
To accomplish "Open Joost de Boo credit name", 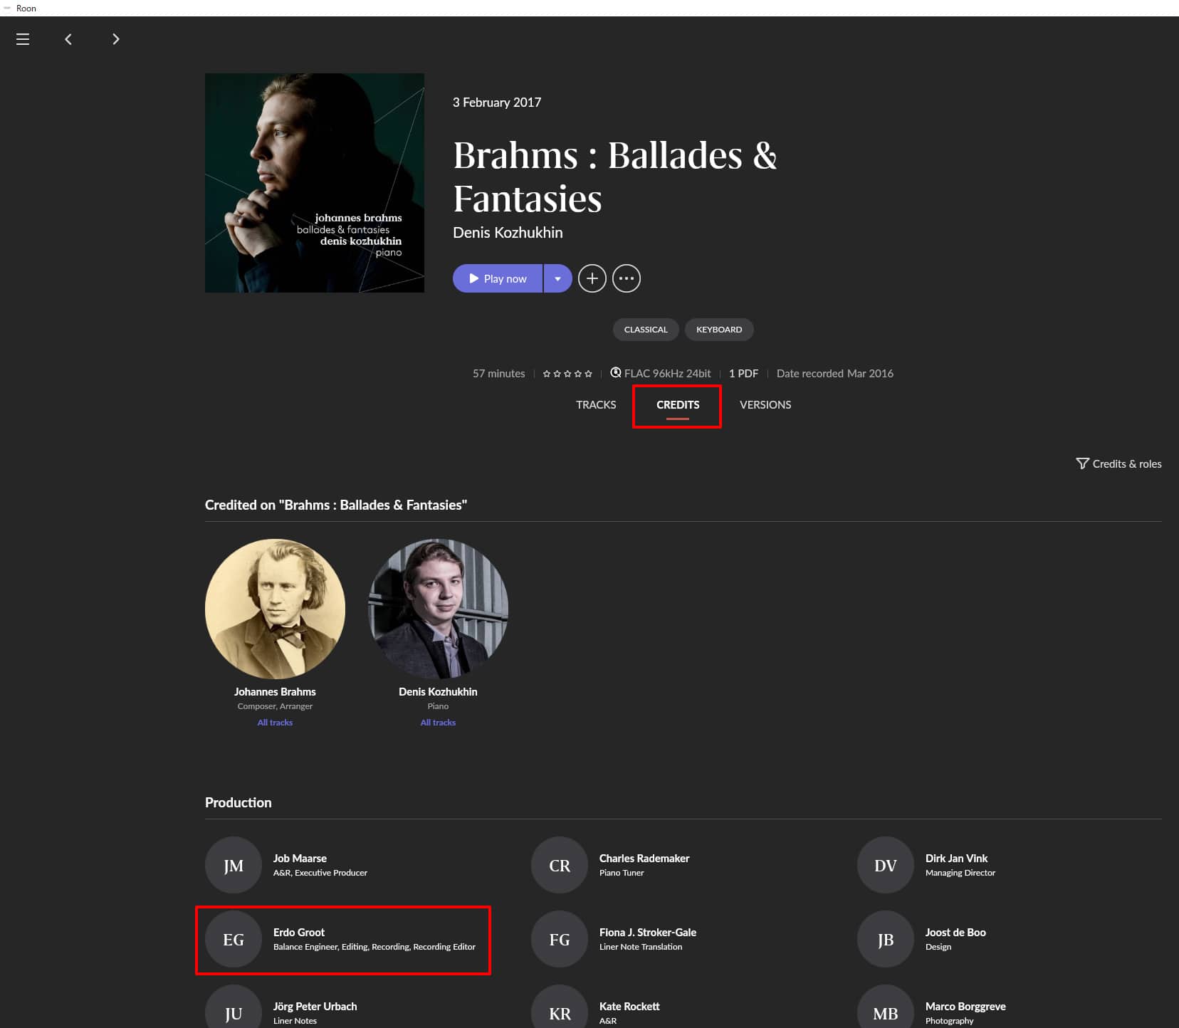I will 955,933.
